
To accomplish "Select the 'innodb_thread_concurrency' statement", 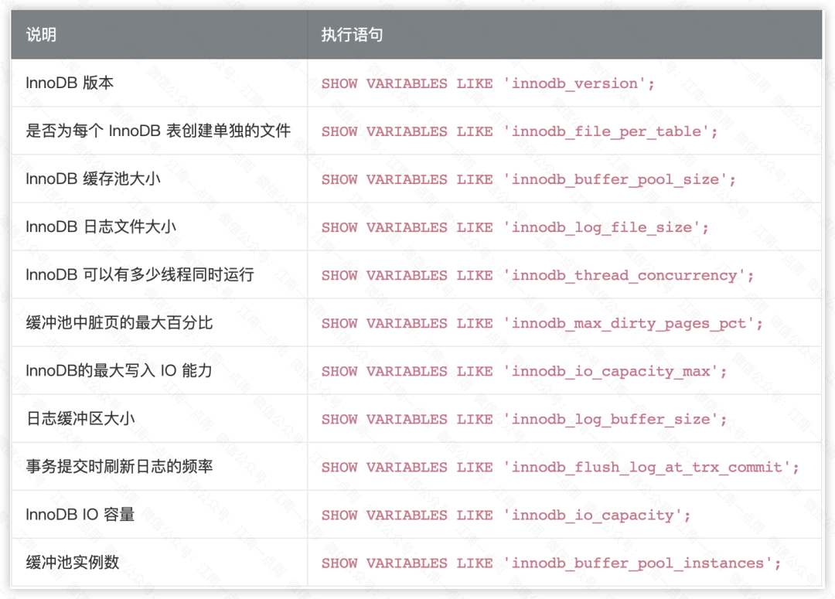I will coord(537,275).
